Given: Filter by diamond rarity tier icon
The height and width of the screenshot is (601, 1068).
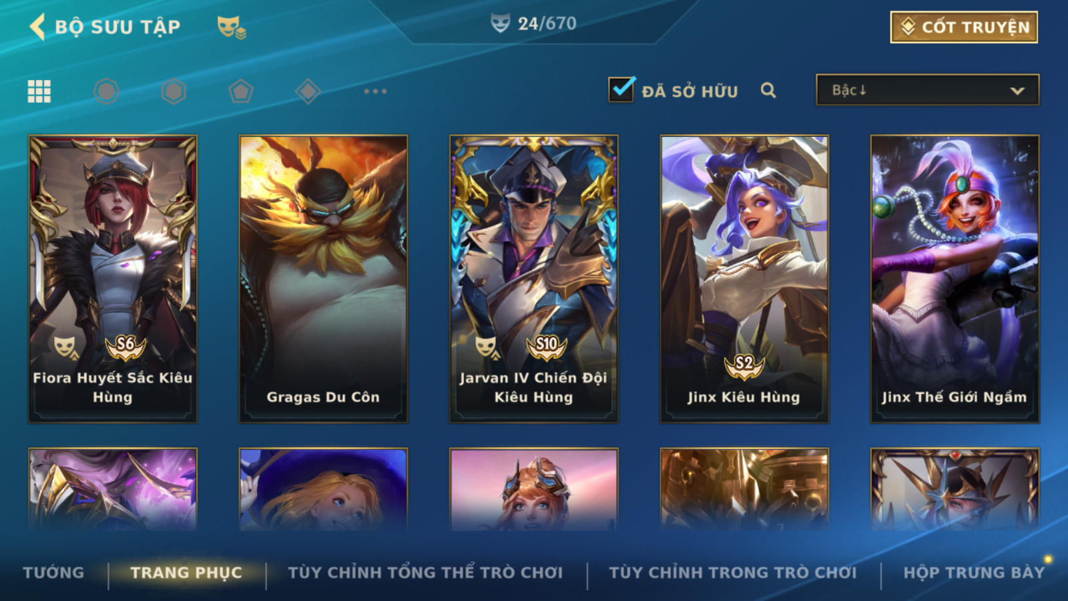Looking at the screenshot, I should [308, 91].
